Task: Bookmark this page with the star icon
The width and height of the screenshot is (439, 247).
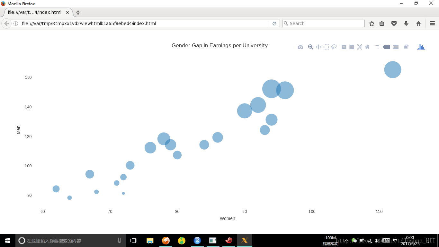Action: pos(372,23)
